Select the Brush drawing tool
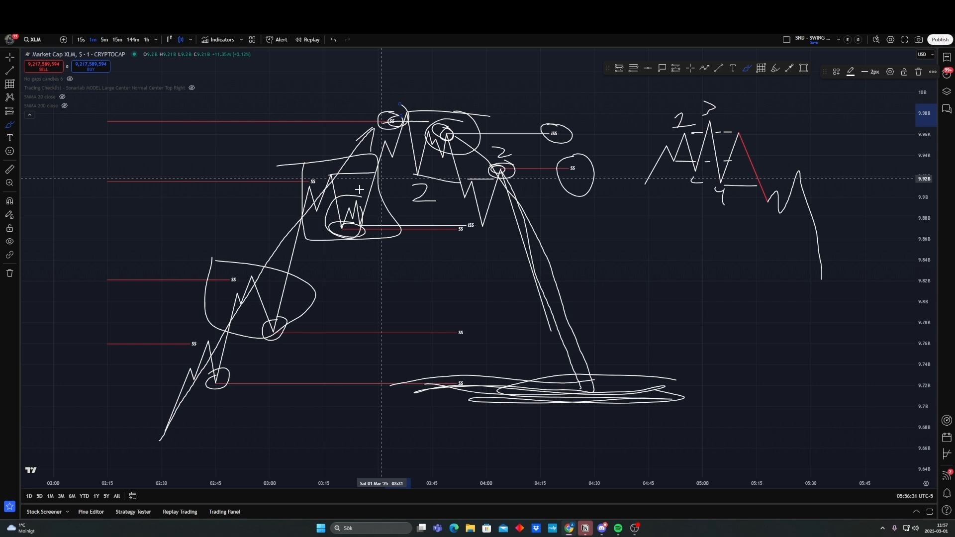Screen dimensions: 955x537 9,124
